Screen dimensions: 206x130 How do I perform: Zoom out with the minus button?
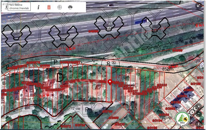[x=199, y=114]
